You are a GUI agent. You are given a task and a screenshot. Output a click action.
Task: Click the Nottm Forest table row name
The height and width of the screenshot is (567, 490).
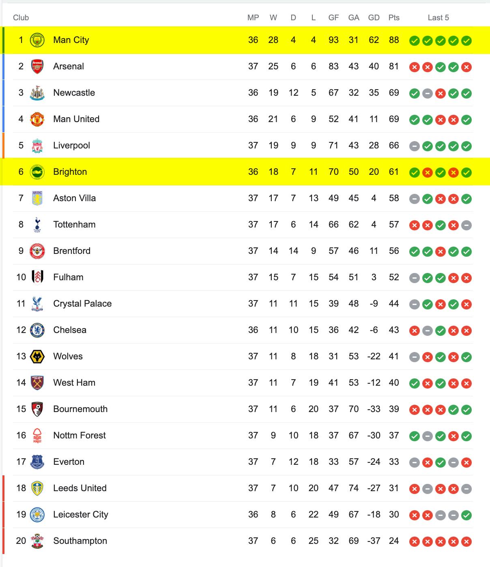(80, 436)
